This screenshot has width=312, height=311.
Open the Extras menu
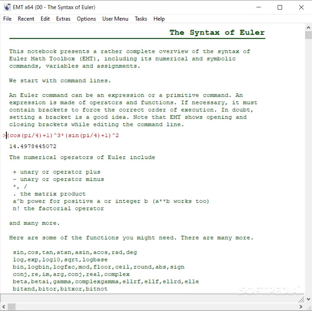(63, 19)
